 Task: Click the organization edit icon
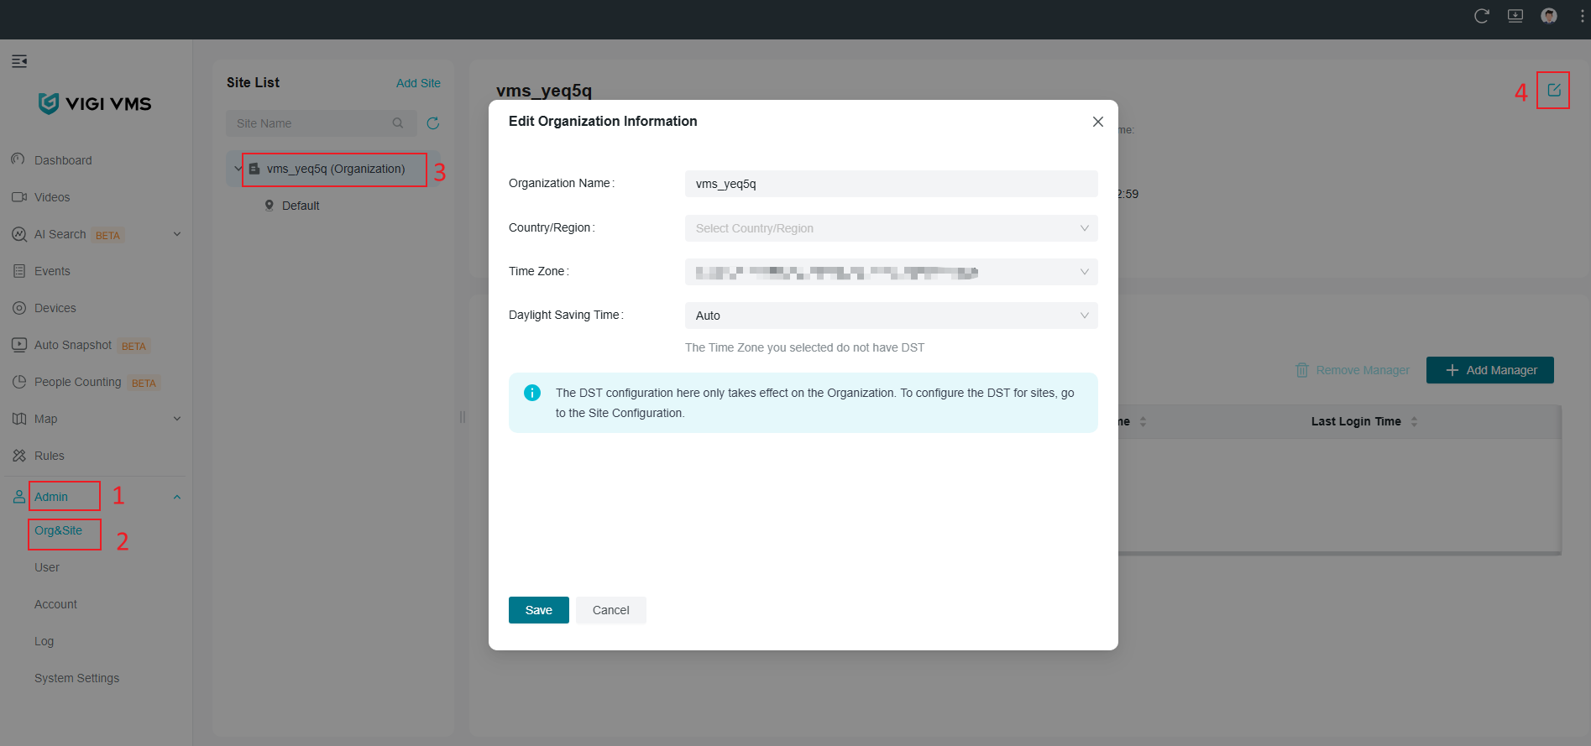coord(1554,90)
